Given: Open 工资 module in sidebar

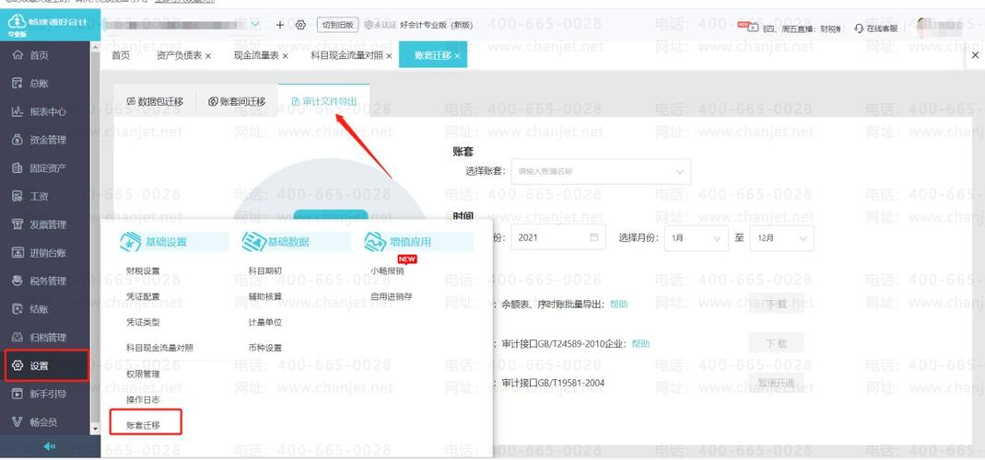Looking at the screenshot, I should (x=39, y=197).
